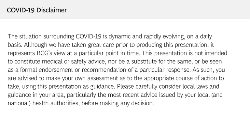Click the phrase "rapidly evolving"
Screen dimensions: 250x131
[167, 36]
